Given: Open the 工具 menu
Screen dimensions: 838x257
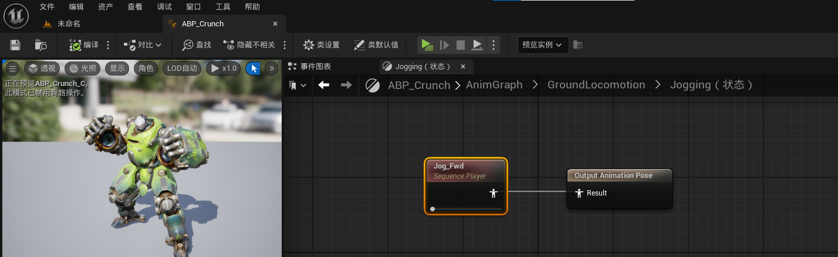Looking at the screenshot, I should 223,7.
